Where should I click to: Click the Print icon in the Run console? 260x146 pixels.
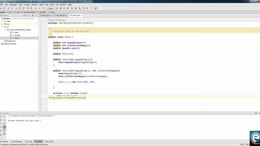[x=4, y=131]
